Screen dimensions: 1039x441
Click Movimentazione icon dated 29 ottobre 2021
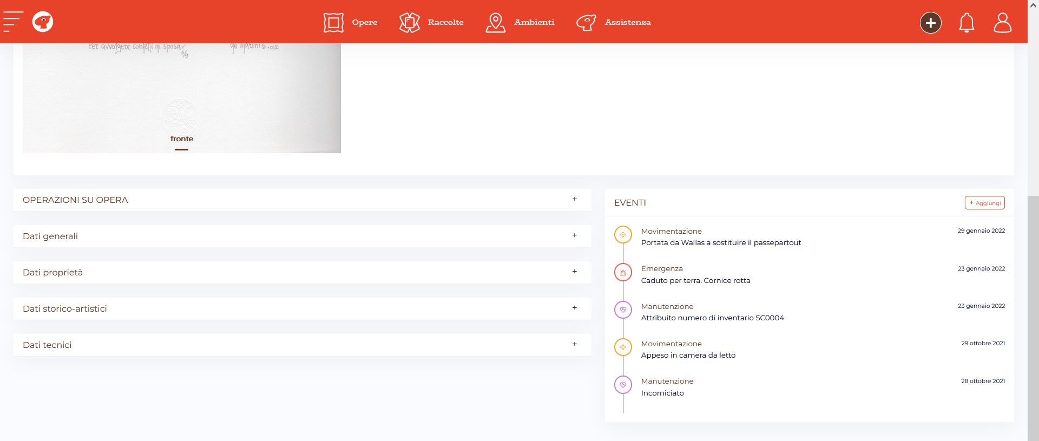click(x=623, y=347)
